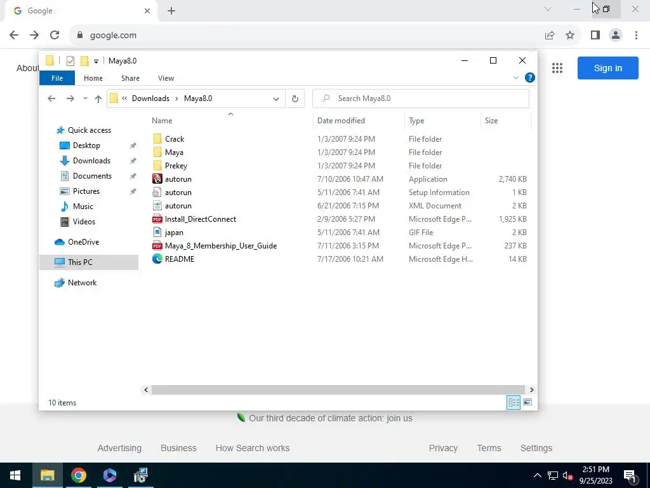The height and width of the screenshot is (488, 650).
Task: Select OneDrive in navigation pane
Action: click(x=83, y=242)
